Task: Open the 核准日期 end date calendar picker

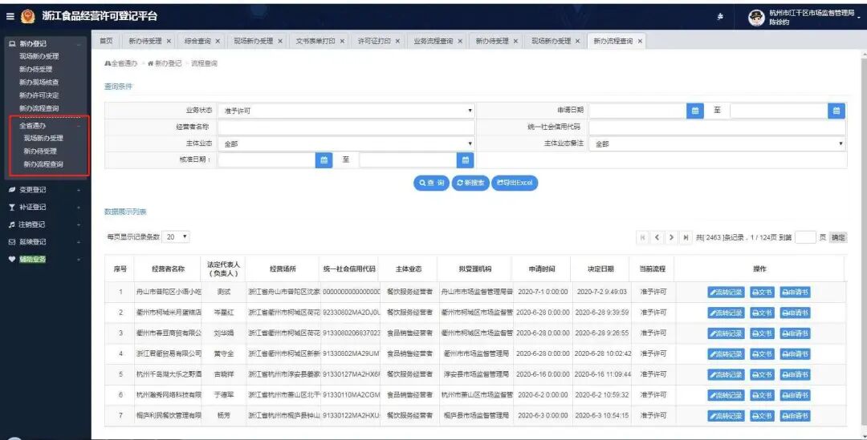Action: pyautogui.click(x=466, y=160)
